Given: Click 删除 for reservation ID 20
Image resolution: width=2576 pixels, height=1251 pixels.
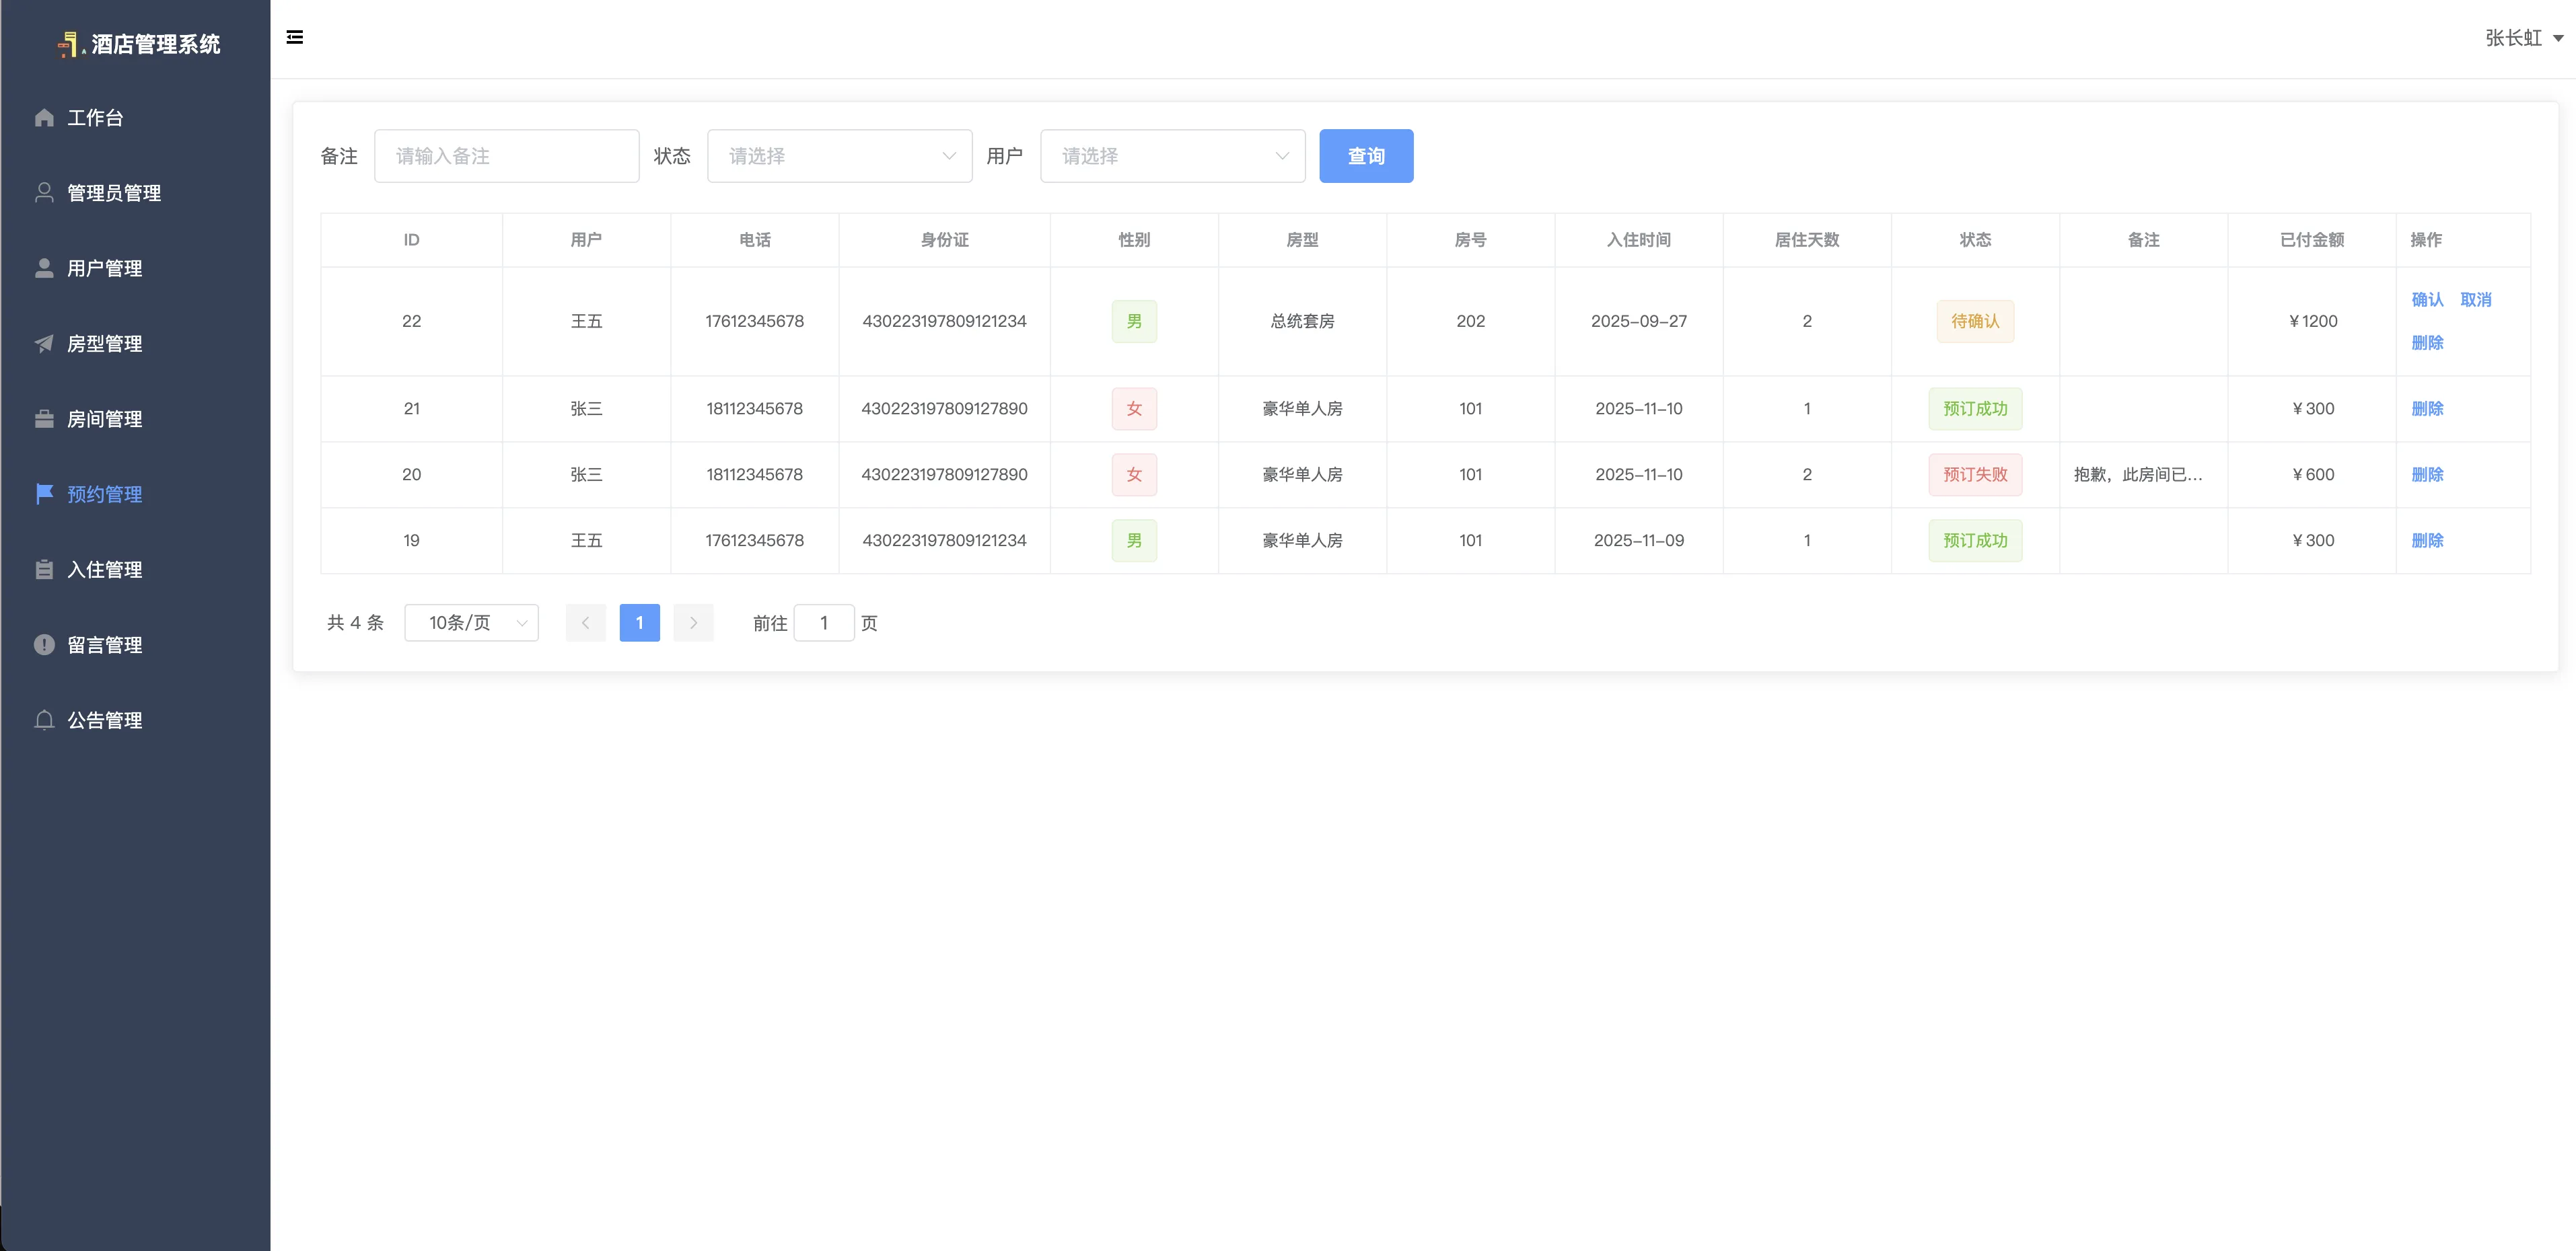Looking at the screenshot, I should click(2427, 475).
